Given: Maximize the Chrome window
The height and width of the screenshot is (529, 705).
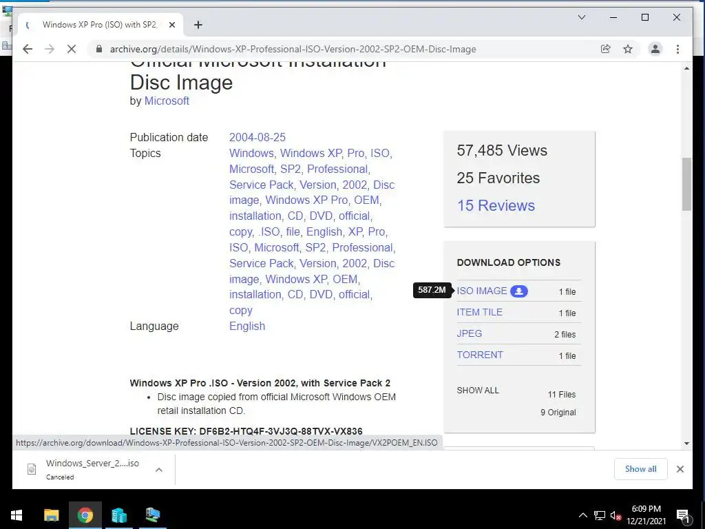Looking at the screenshot, I should point(644,17).
